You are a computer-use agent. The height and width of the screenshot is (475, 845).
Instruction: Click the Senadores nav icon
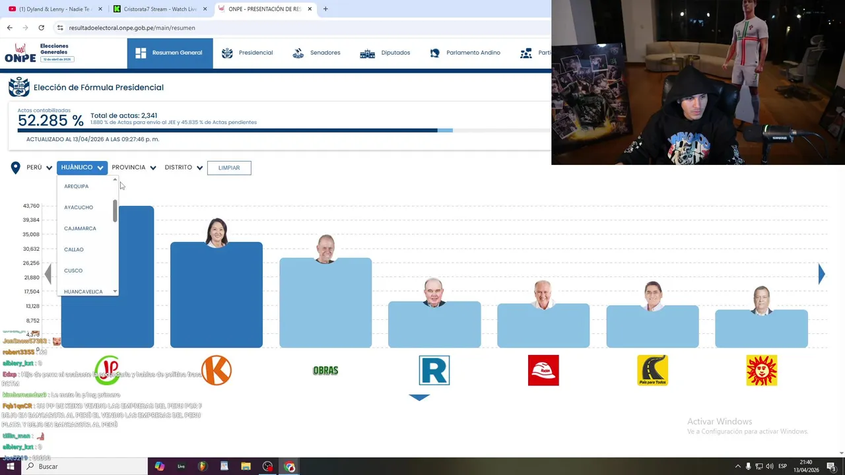(x=298, y=53)
